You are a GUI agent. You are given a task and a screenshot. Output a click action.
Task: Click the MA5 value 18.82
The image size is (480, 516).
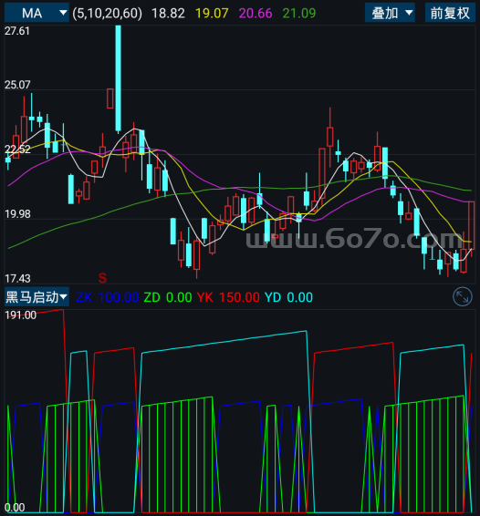(168, 14)
